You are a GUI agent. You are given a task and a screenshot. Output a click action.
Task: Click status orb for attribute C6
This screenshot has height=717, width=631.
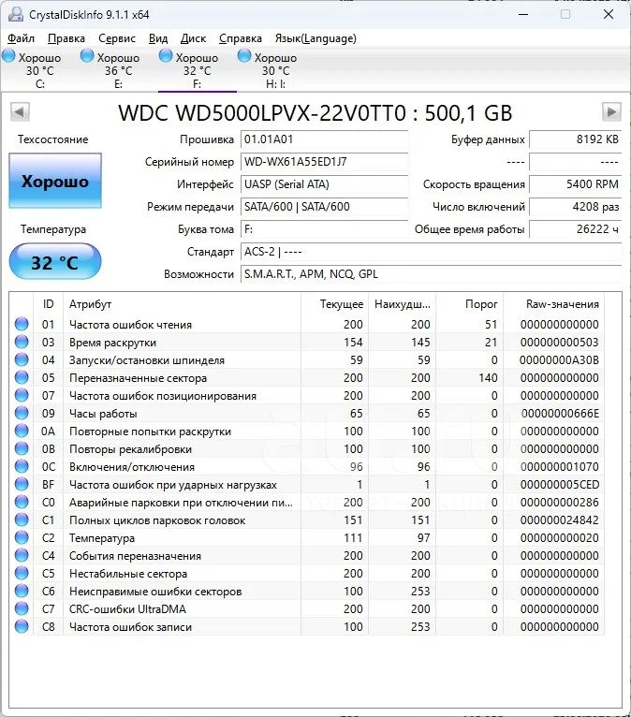22,592
